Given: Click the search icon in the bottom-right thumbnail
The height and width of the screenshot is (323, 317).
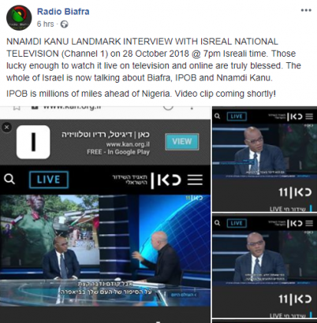Looking at the screenshot, I should point(217,223).
